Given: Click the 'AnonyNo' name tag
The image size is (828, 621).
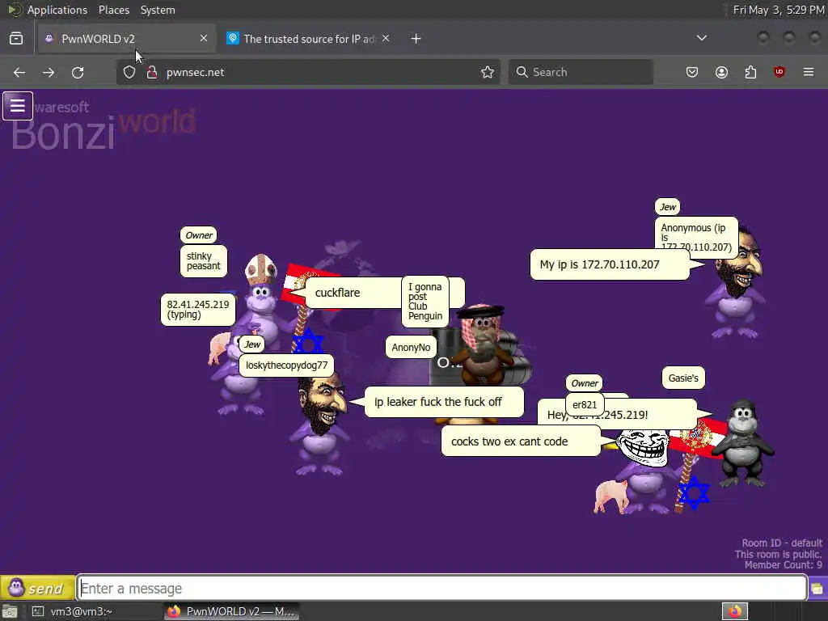Looking at the screenshot, I should (411, 348).
